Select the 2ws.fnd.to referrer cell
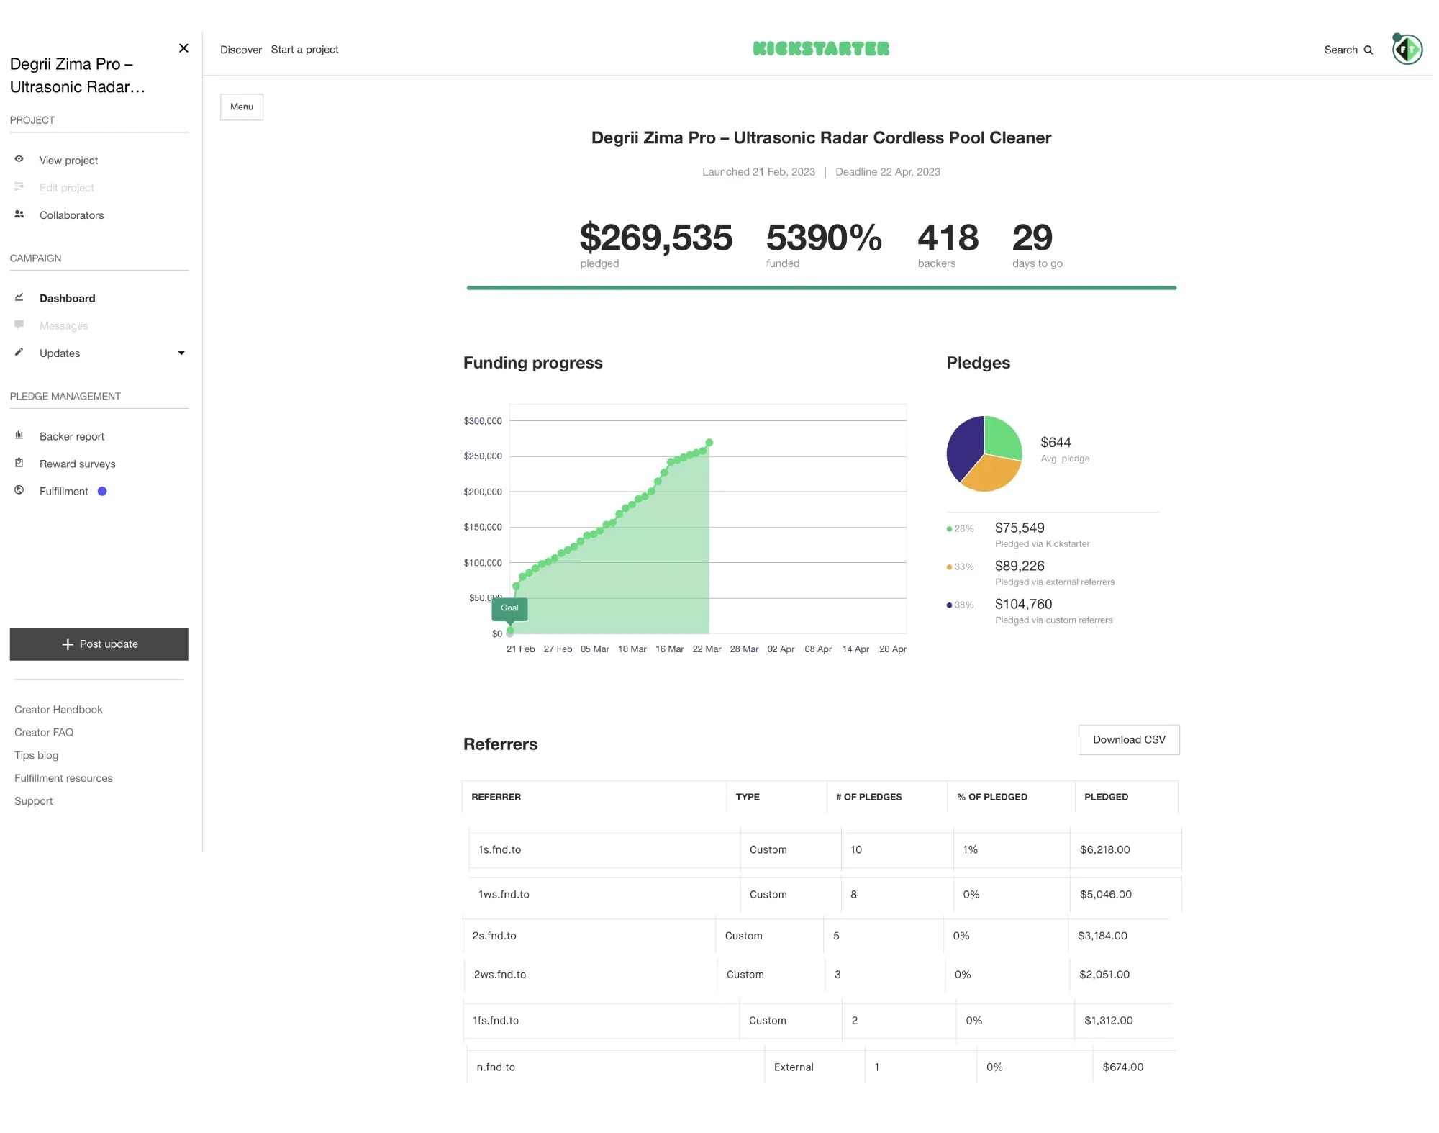 click(591, 975)
